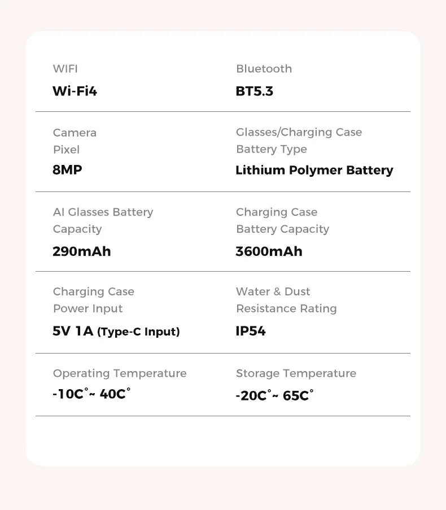Select the IP54 rating value

point(250,331)
